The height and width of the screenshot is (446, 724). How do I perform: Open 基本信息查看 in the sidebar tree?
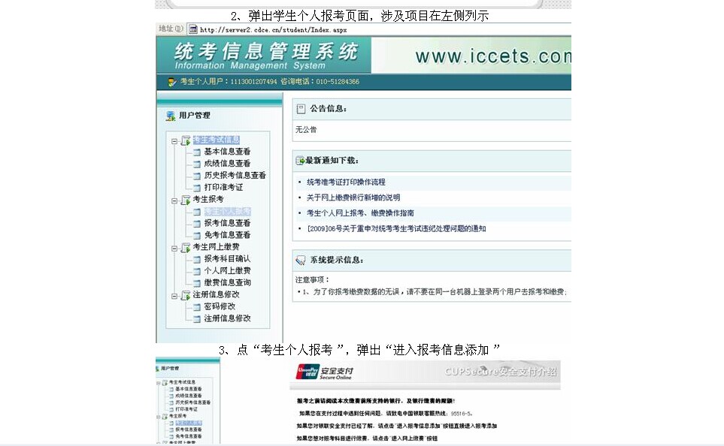pyautogui.click(x=227, y=152)
